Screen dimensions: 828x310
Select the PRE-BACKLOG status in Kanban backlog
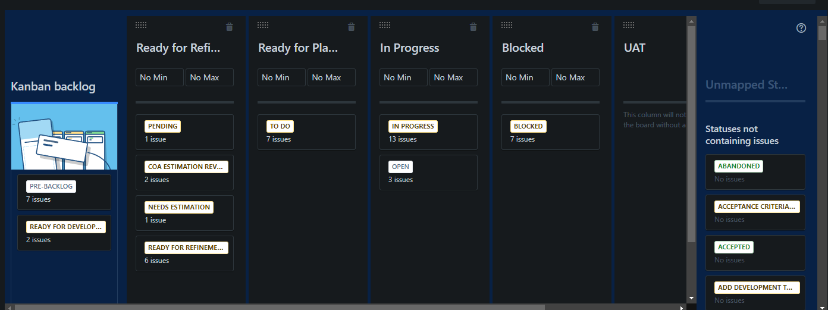64,192
